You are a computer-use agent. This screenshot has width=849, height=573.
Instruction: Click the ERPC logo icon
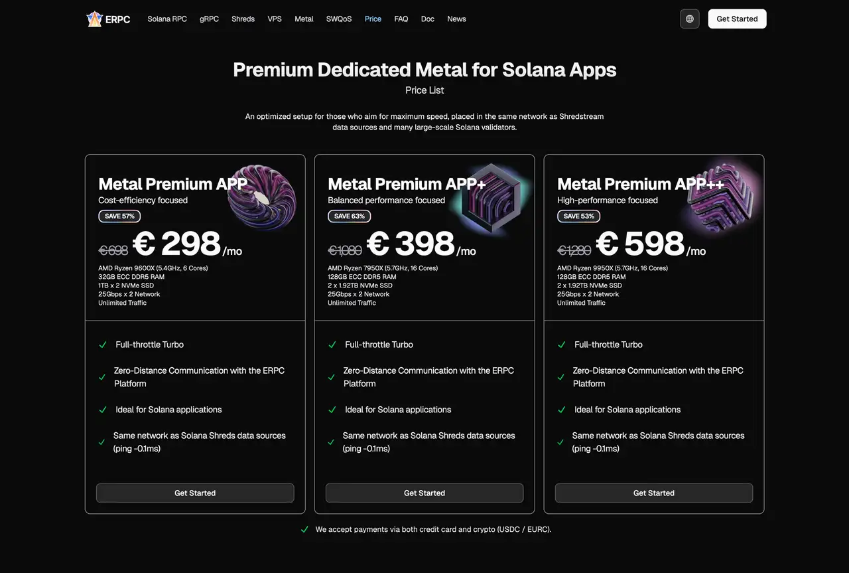pos(94,19)
